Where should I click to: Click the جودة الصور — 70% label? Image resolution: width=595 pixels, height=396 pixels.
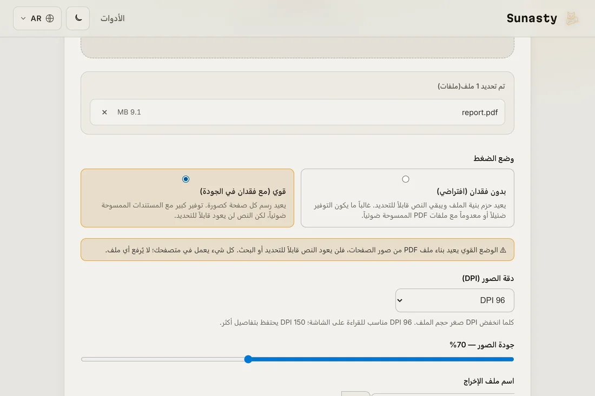point(481,345)
